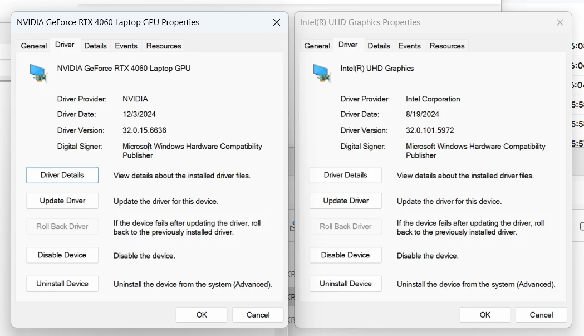Click Roll Back Driver in the NVIDIA dialog
This screenshot has width=584, height=336.
(62, 226)
